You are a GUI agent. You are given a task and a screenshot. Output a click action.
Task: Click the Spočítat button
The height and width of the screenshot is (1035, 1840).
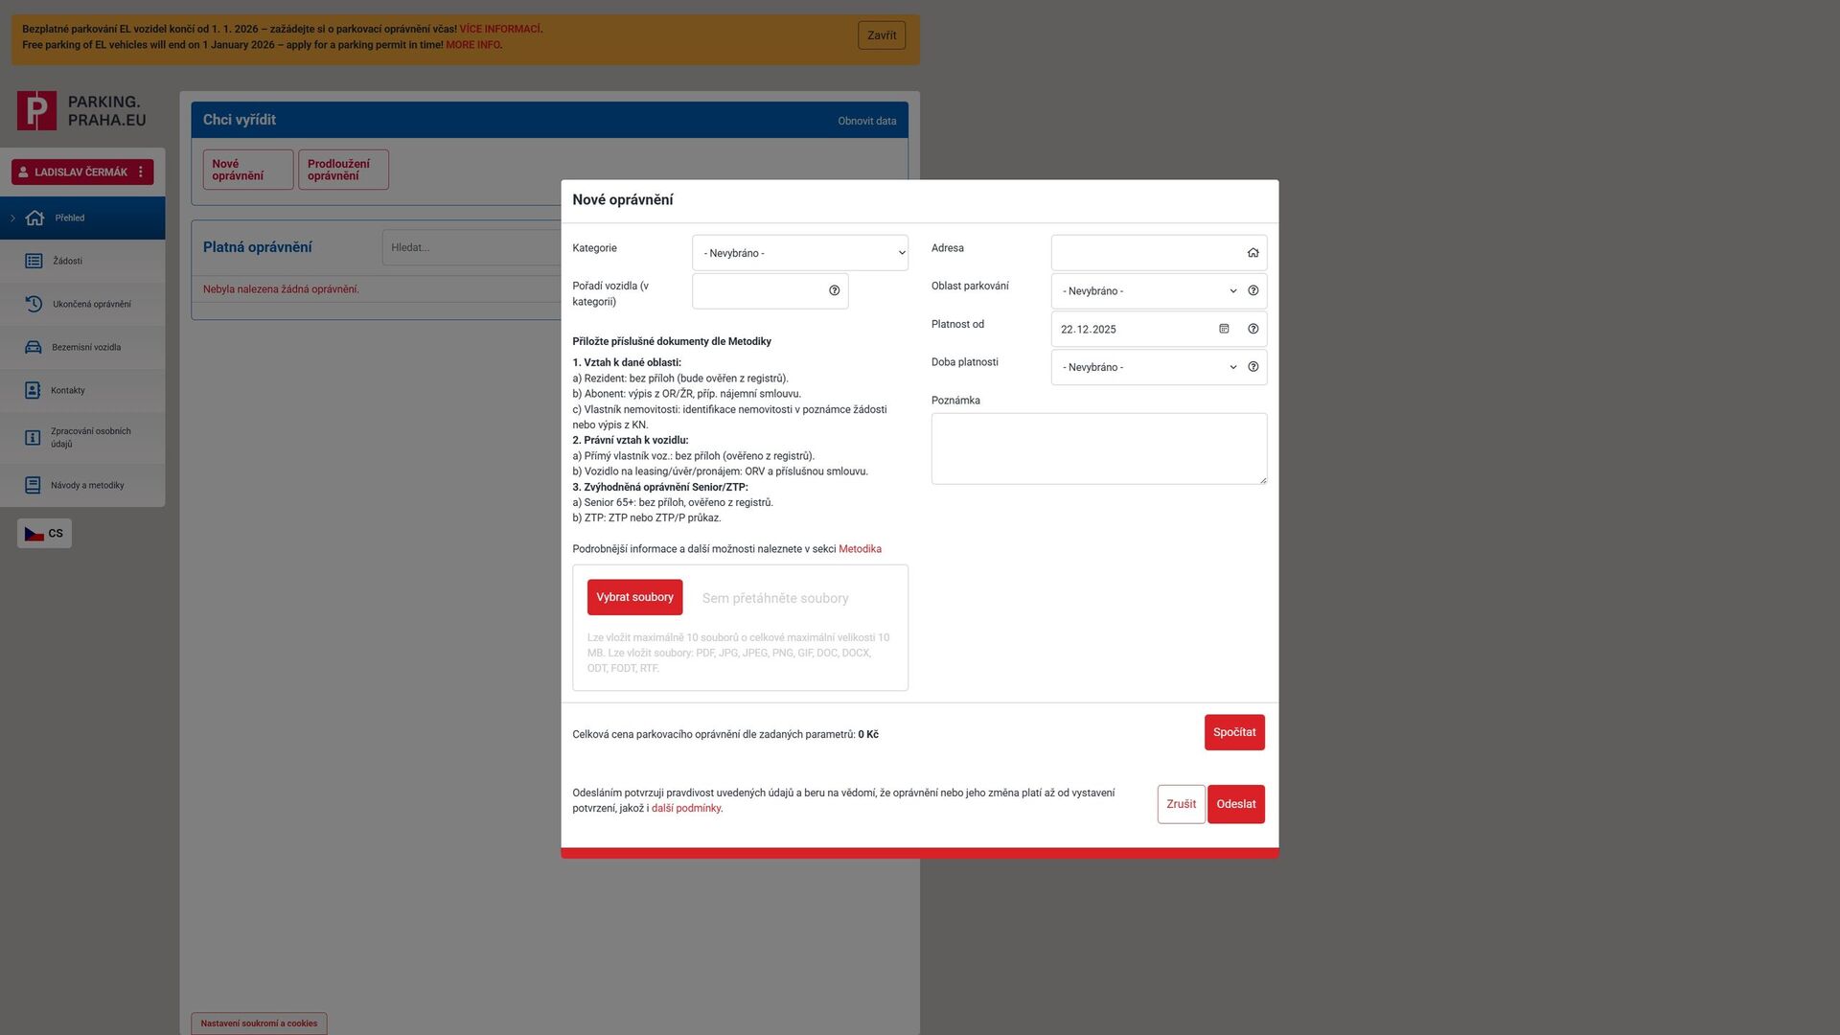tap(1234, 731)
